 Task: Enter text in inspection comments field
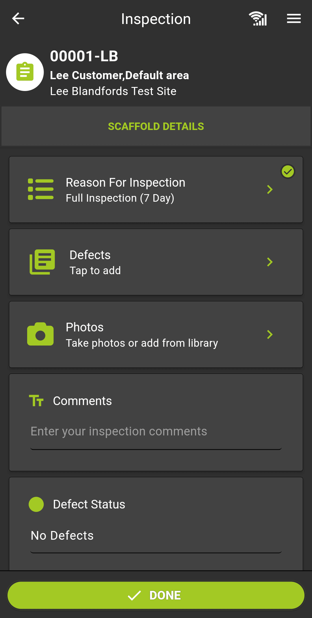156,432
